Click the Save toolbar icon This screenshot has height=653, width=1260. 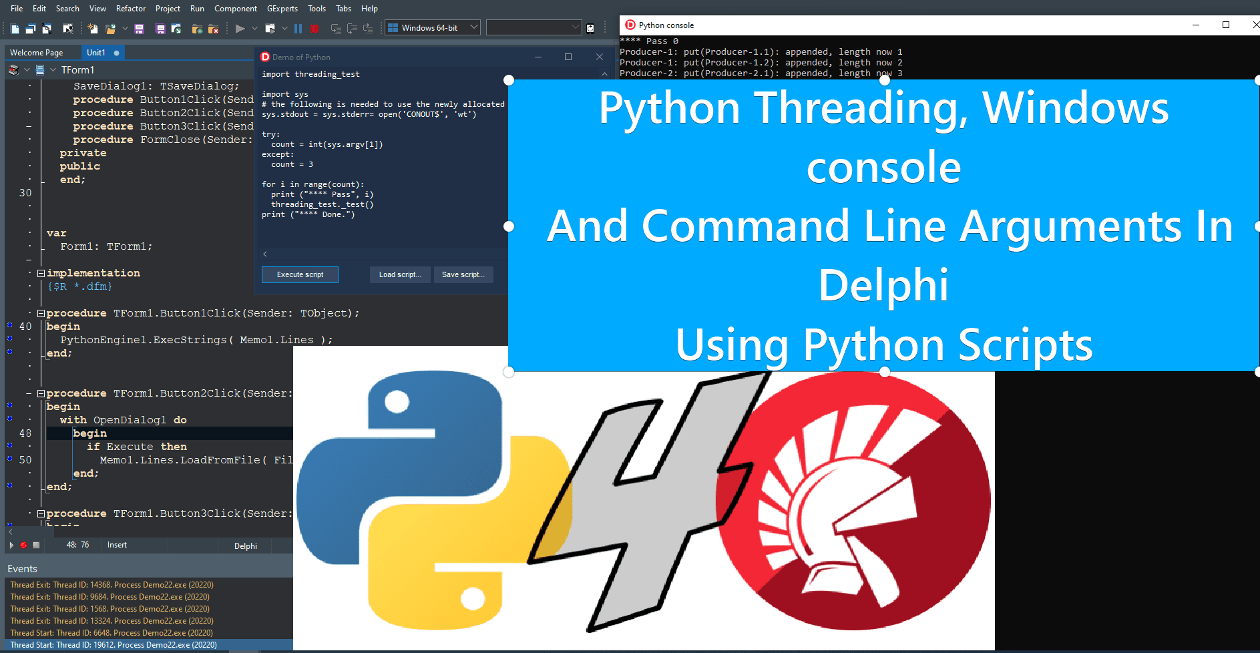pyautogui.click(x=140, y=29)
